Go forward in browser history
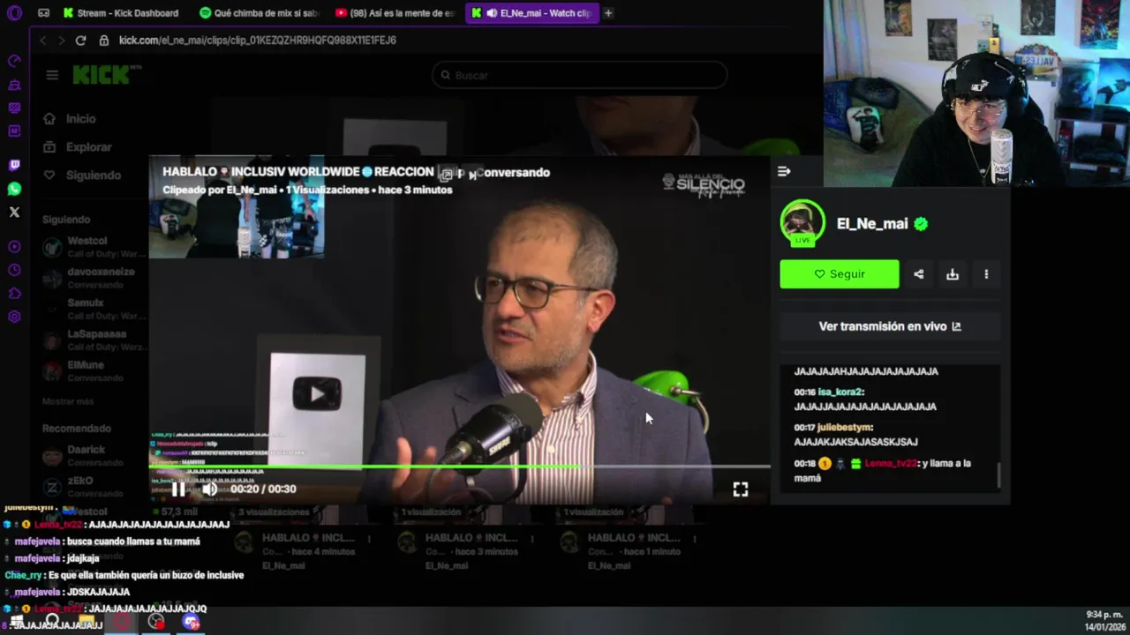Screen dimensions: 1130x635 tap(61, 41)
